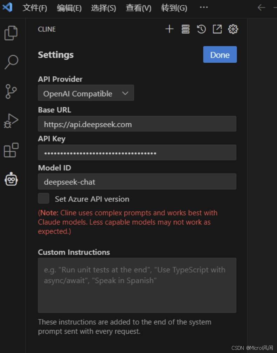Click the 'Model ID' label
This screenshot has height=353, width=277.
(55, 168)
